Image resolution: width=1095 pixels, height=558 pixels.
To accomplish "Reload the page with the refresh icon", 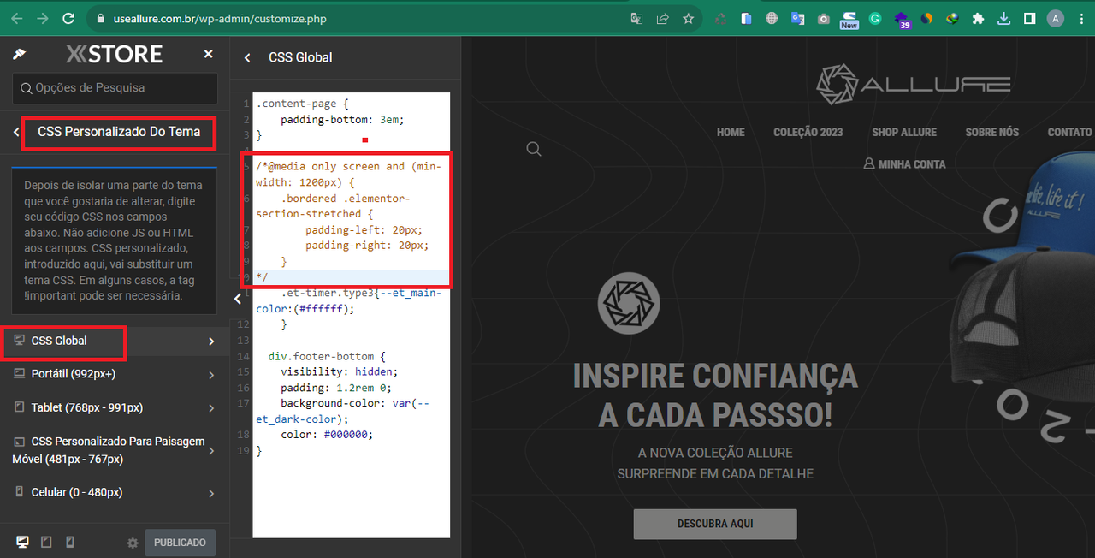I will [x=69, y=18].
